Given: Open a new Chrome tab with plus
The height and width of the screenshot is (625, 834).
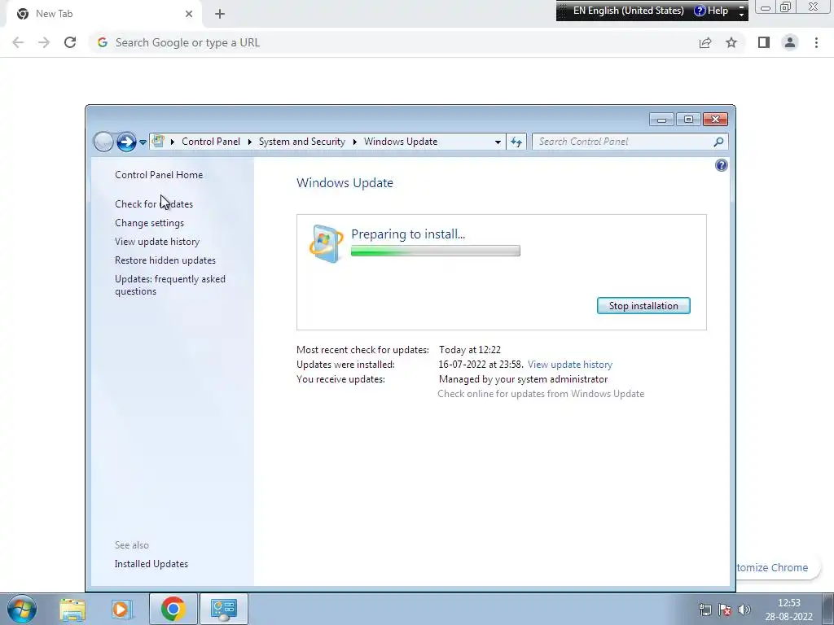Looking at the screenshot, I should click(x=220, y=14).
